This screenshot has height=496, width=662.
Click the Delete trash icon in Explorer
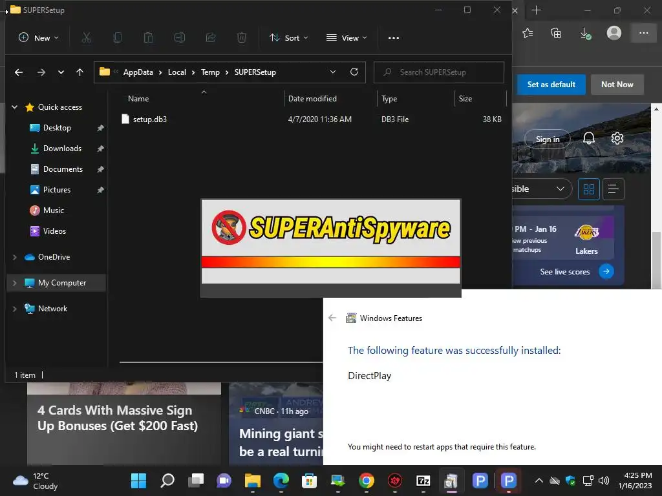242,37
